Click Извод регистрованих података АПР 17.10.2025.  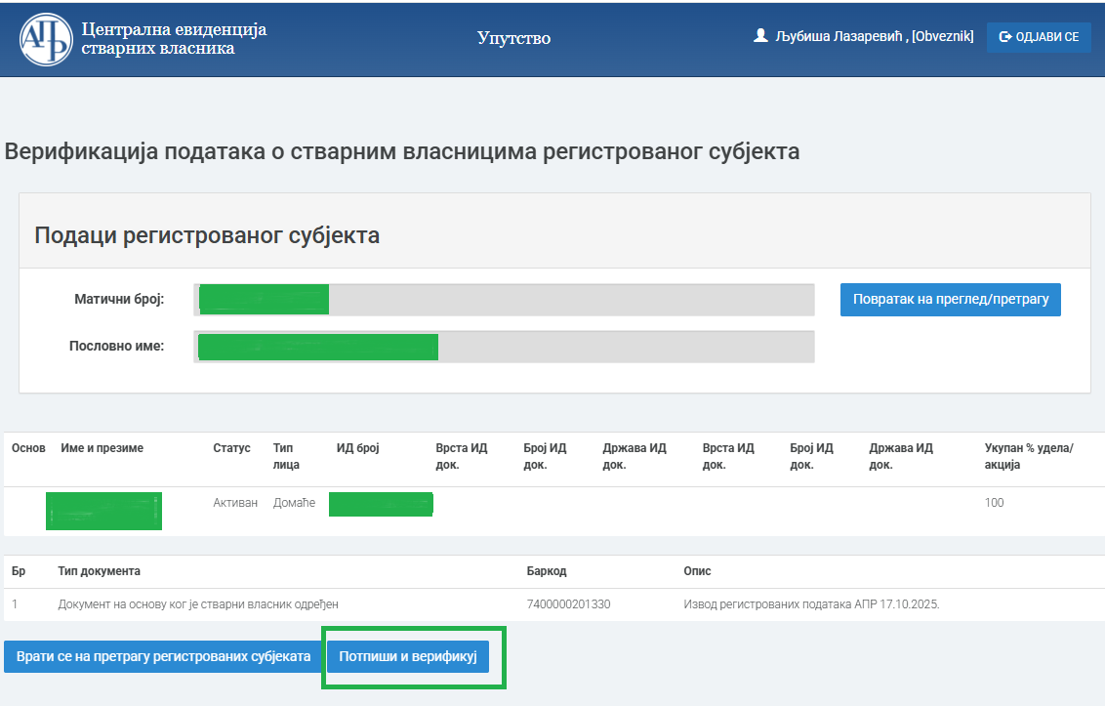click(811, 604)
